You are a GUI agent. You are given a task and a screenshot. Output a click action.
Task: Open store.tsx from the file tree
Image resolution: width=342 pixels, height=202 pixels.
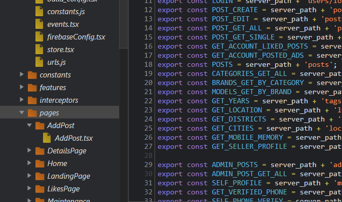click(61, 50)
